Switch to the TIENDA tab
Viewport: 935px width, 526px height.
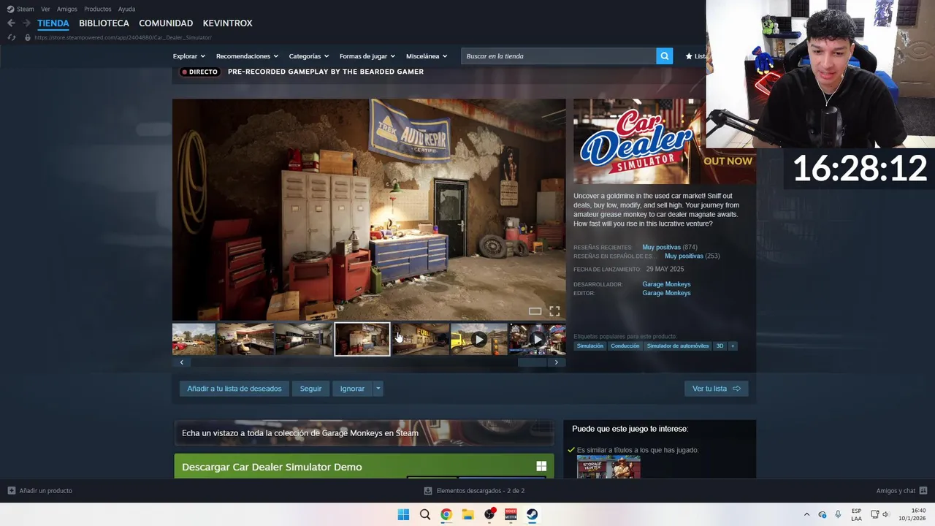coord(53,23)
